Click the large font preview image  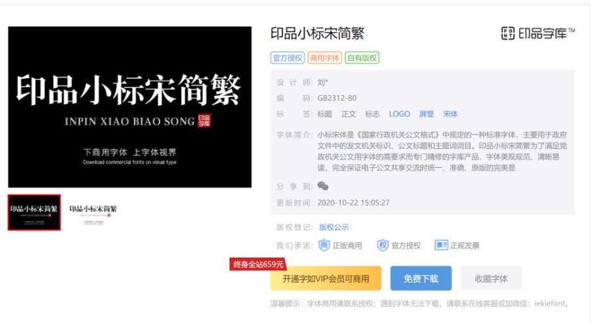tap(129, 107)
